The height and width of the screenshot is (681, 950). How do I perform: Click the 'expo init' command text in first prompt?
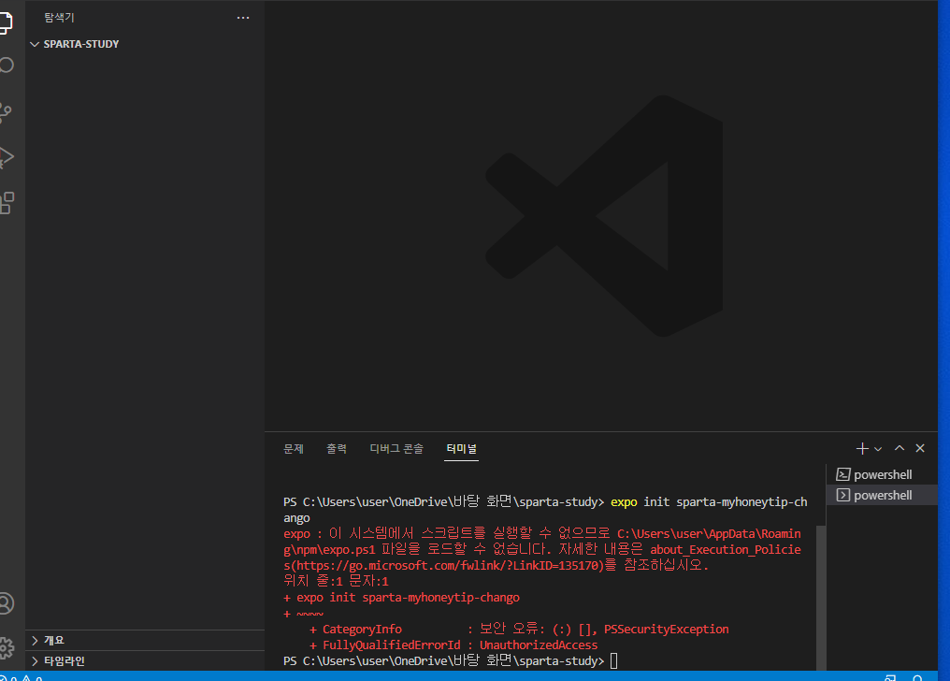[640, 502]
